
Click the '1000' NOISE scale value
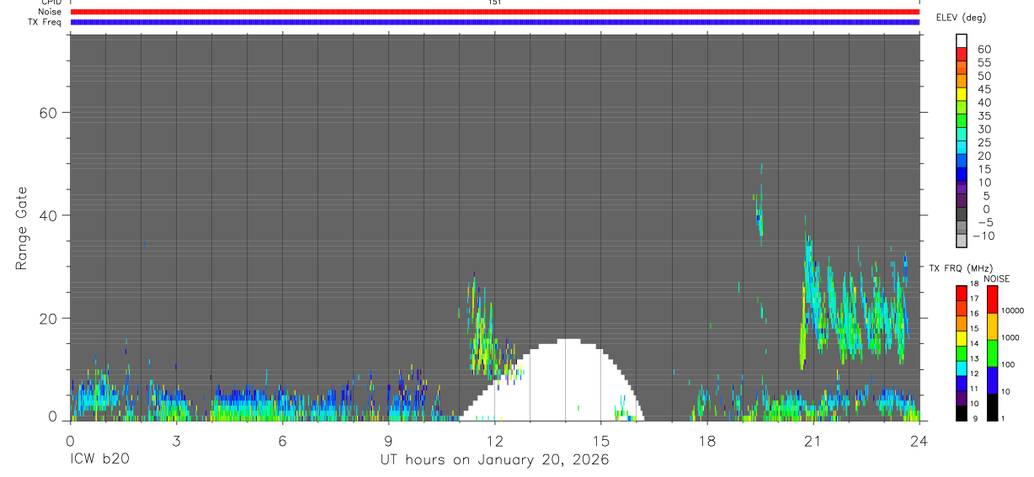click(x=1011, y=337)
